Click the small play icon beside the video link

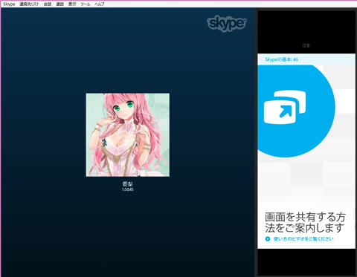click(x=268, y=239)
